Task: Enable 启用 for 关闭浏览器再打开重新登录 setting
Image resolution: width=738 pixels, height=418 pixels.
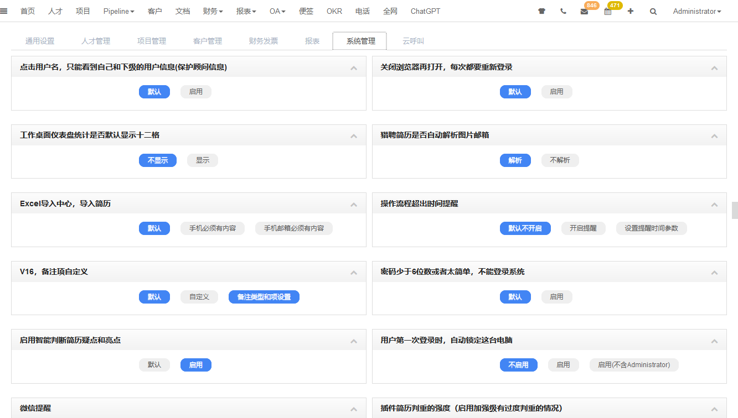Action: (556, 91)
